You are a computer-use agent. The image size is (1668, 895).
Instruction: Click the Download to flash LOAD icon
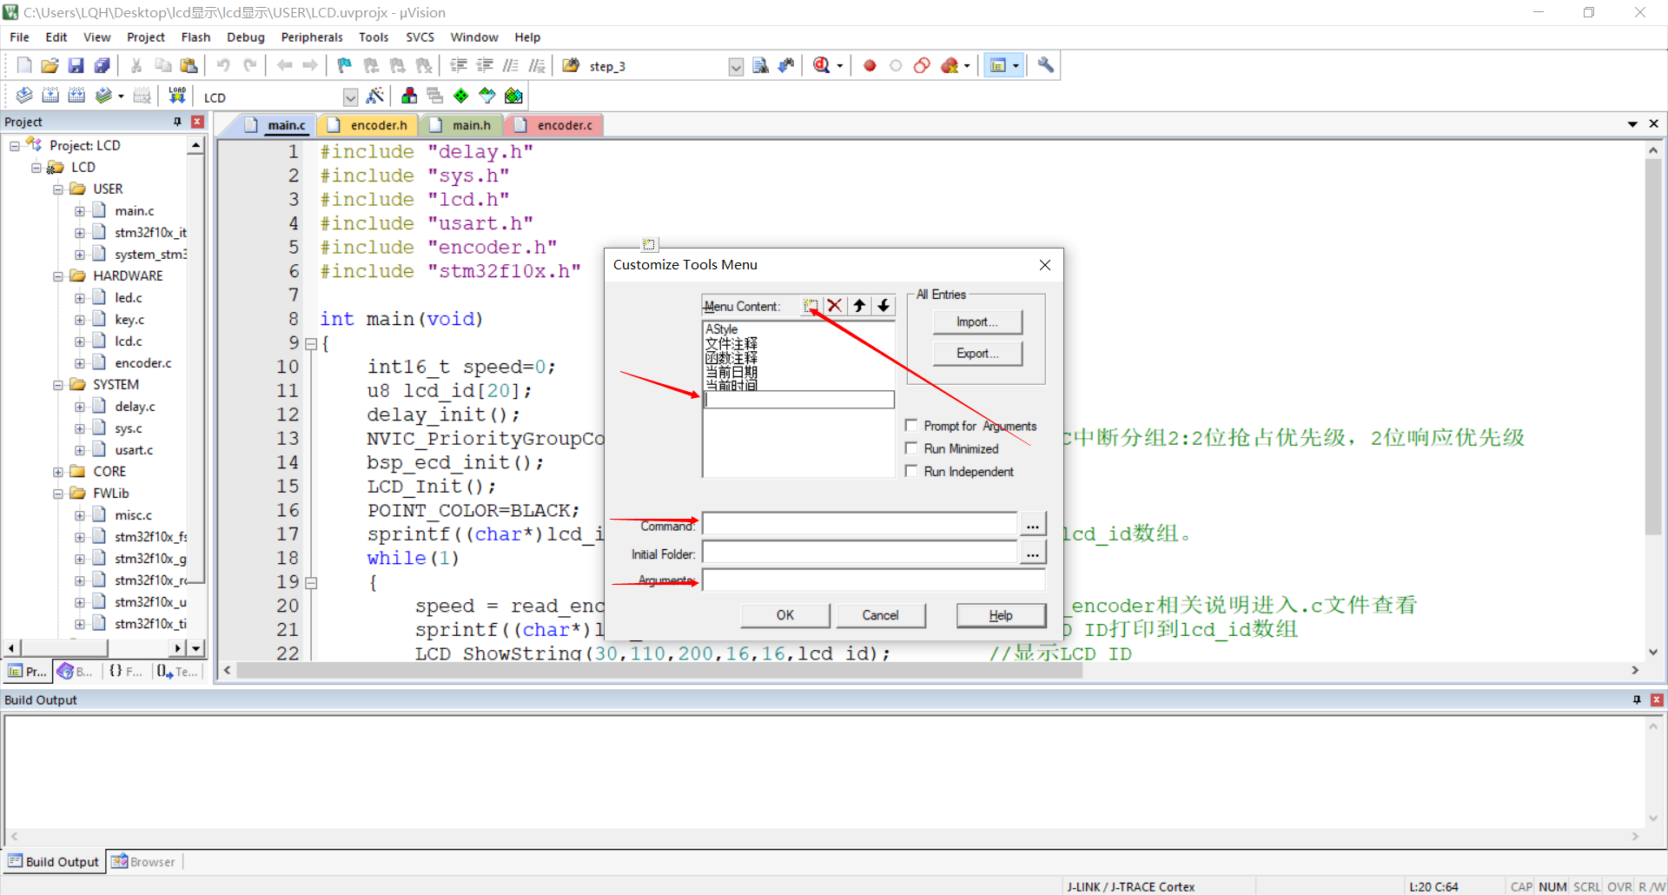177,96
